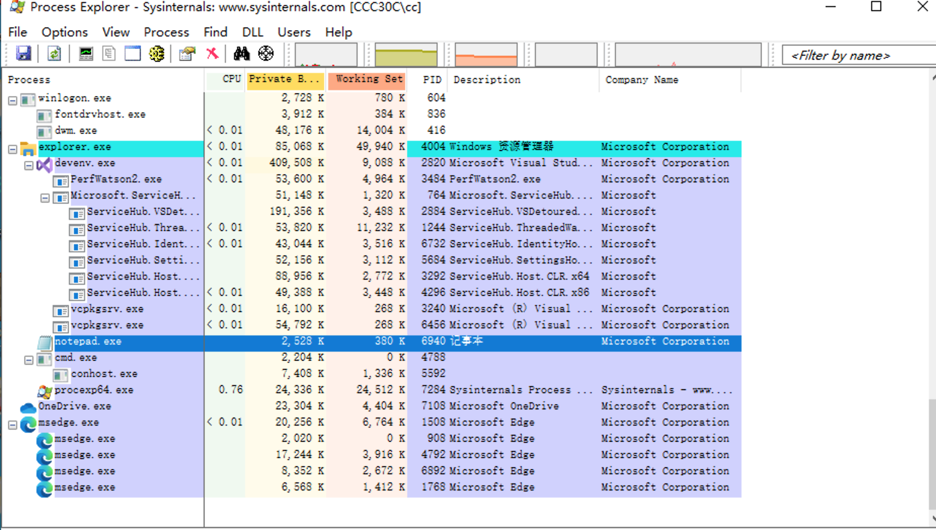Click the Refresh Now toolbar icon
This screenshot has width=936, height=530.
[54, 53]
